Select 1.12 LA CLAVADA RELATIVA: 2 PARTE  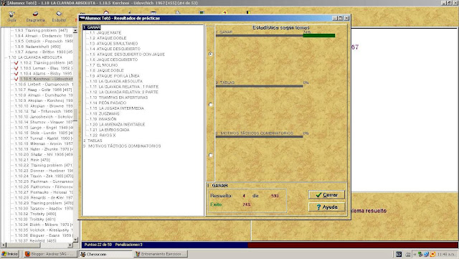point(124,92)
